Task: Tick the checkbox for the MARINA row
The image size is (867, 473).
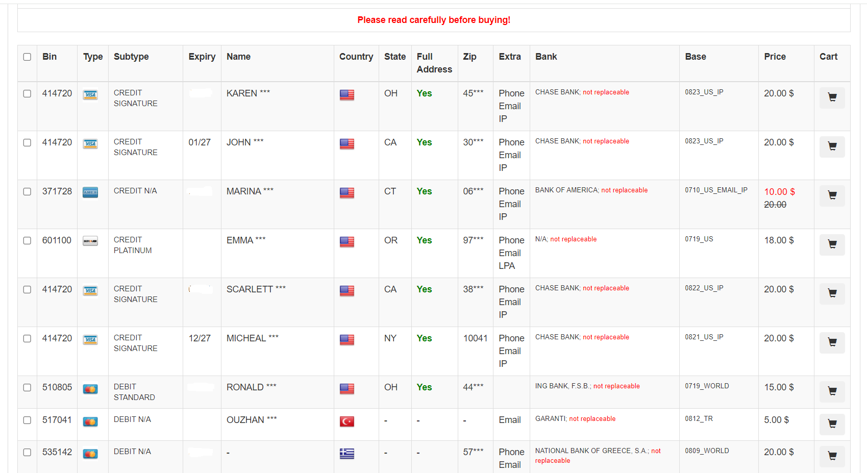Action: (x=27, y=192)
